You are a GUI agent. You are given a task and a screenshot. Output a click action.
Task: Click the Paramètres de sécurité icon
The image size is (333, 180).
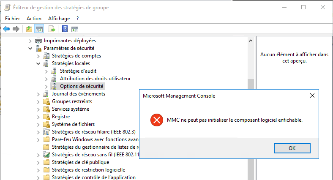pyautogui.click(x=38, y=48)
